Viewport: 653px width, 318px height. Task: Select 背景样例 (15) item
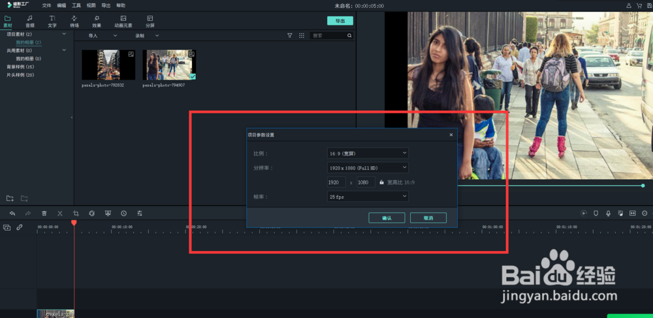coord(20,67)
